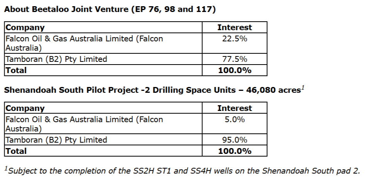Click Interest header in Shenandoah table

pos(234,108)
